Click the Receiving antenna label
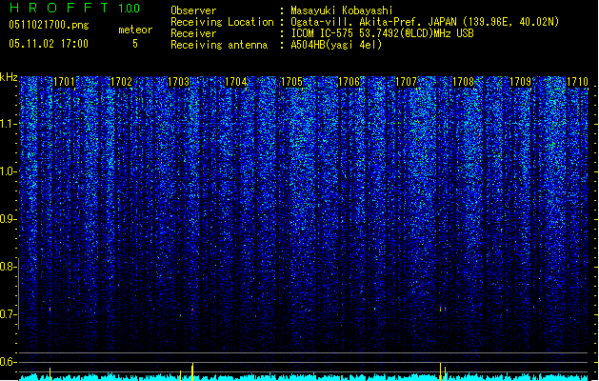Screen dimensions: 599x381 (x=219, y=45)
